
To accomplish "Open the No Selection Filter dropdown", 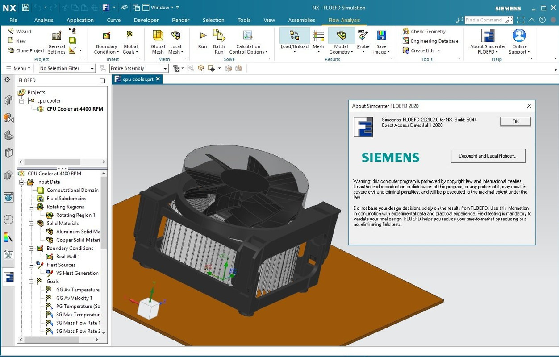I will (67, 68).
